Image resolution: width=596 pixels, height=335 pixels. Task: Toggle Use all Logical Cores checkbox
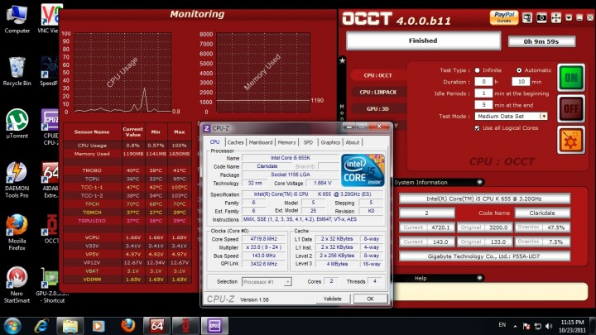pyautogui.click(x=477, y=128)
